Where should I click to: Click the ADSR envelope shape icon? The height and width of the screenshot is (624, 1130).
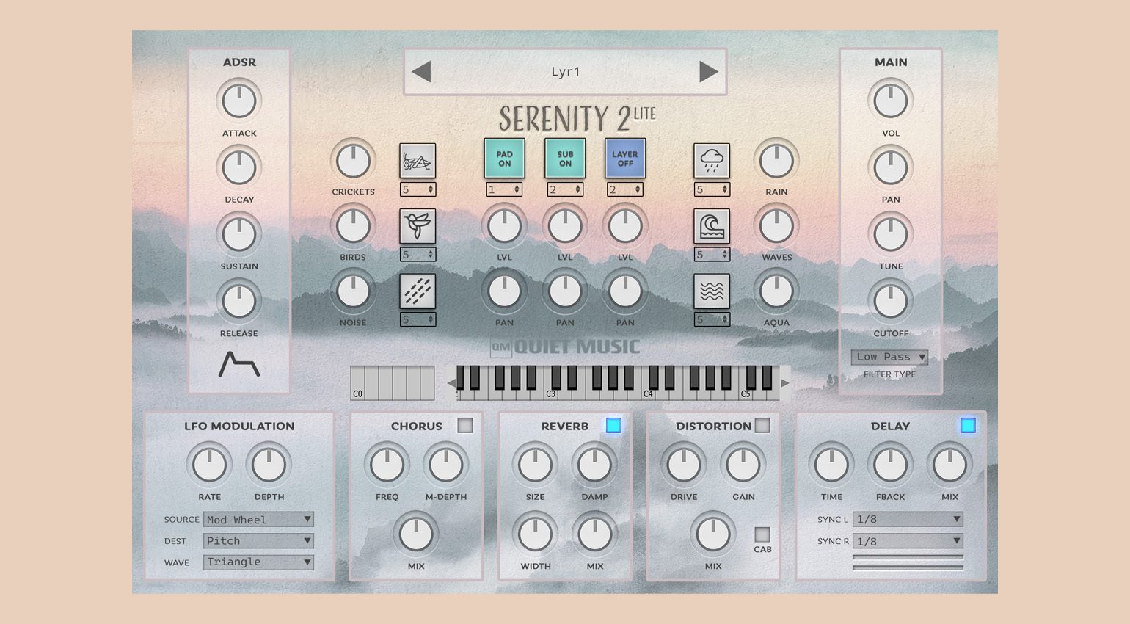point(239,364)
